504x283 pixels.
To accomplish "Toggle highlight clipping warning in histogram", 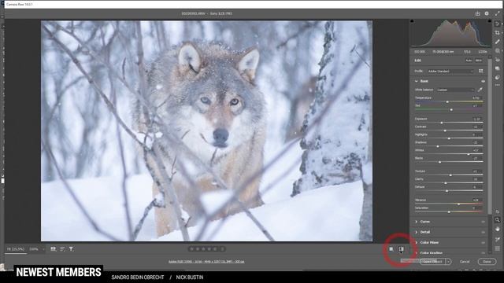I will pyautogui.click(x=489, y=21).
